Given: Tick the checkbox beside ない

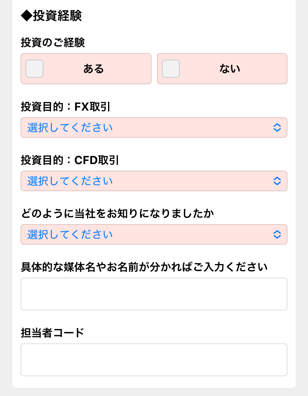Looking at the screenshot, I should point(171,69).
